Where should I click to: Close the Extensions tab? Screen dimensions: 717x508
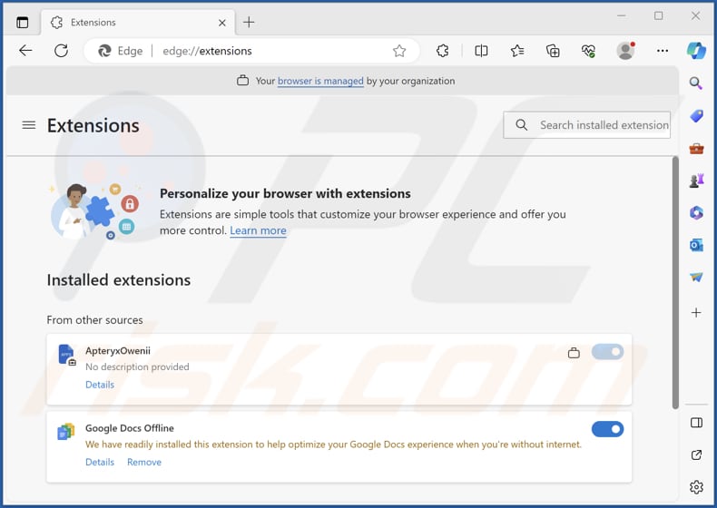coord(221,23)
